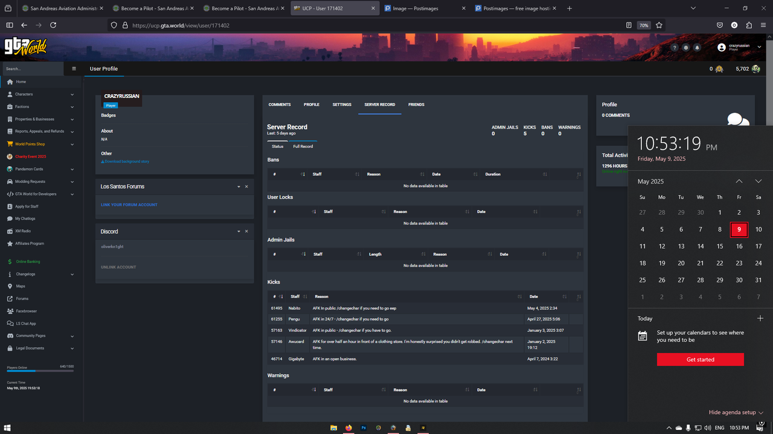The image size is (773, 434).
Task: Open the Firefox extensions puzzle icon
Action: (749, 25)
